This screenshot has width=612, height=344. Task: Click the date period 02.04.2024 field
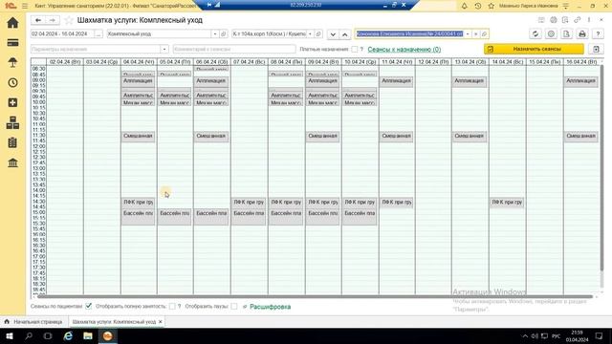tap(62, 34)
